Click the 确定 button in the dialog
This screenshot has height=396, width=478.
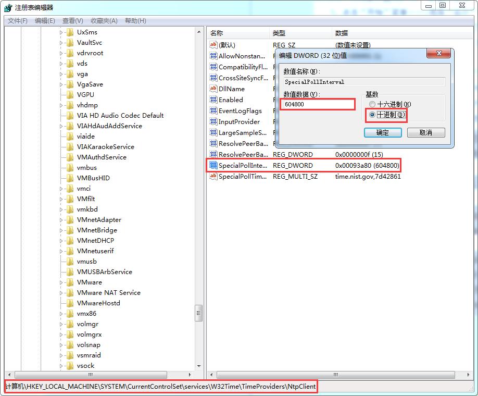(x=383, y=132)
